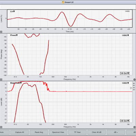Screen dimensions: 136x136
Task: Collapse the phase pane toggle
Action: pos(1,80)
